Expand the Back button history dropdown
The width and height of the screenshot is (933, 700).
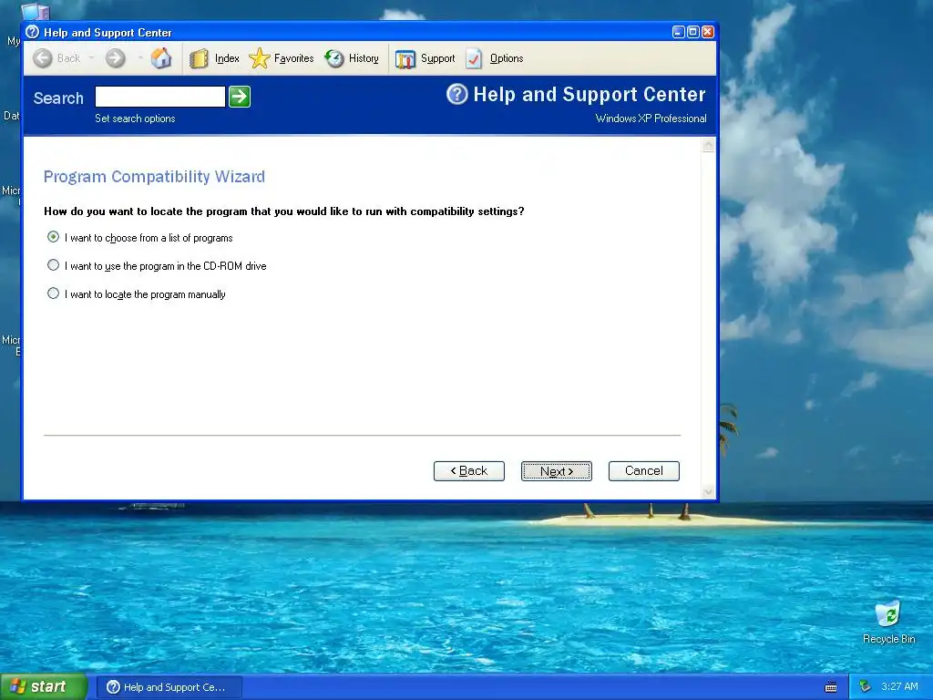click(91, 58)
